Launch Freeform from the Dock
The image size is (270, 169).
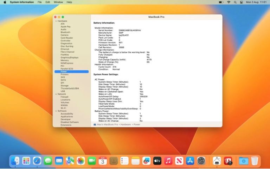[146, 161]
